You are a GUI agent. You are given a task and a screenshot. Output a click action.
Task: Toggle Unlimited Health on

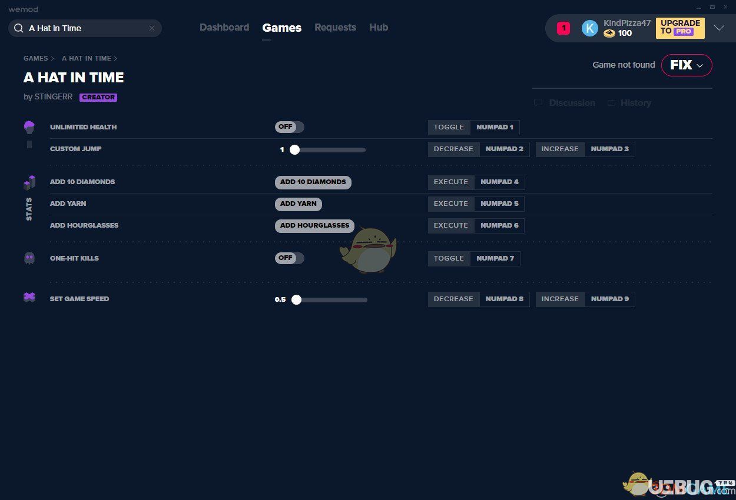290,127
